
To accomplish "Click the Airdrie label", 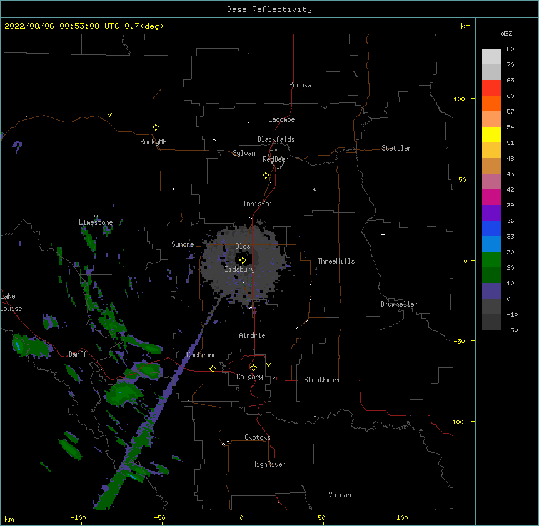I will click(252, 335).
